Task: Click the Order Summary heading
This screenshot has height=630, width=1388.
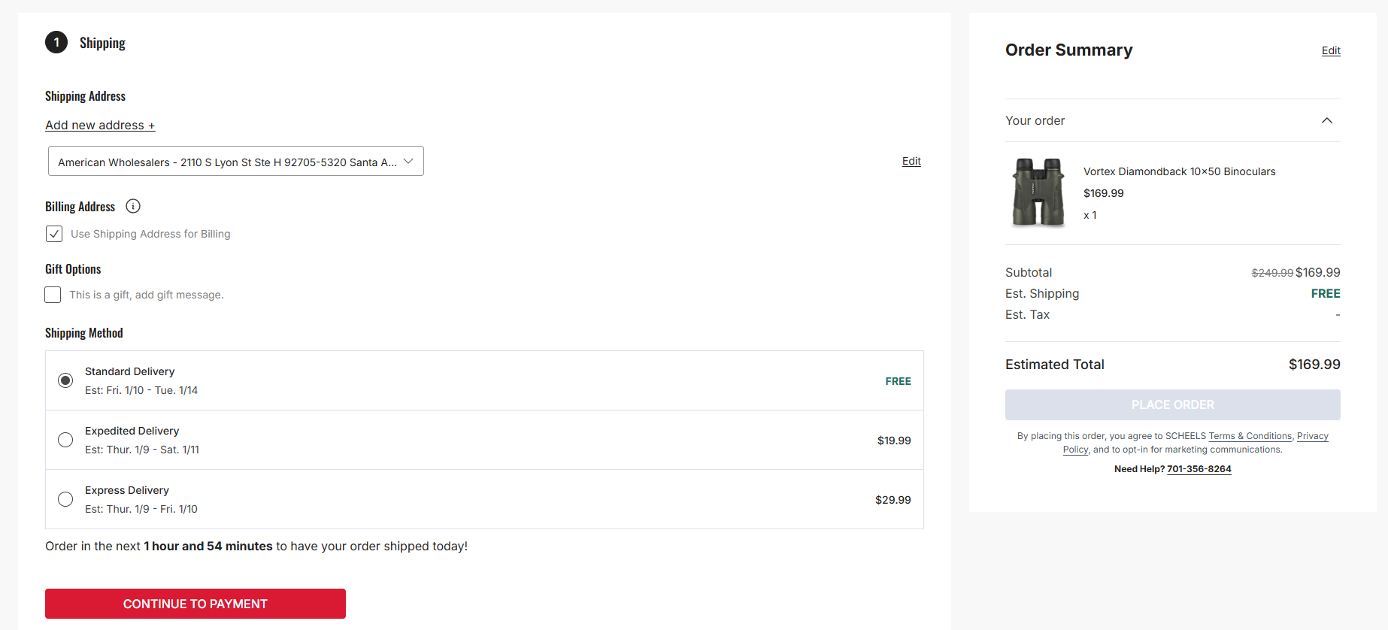Action: [x=1069, y=50]
